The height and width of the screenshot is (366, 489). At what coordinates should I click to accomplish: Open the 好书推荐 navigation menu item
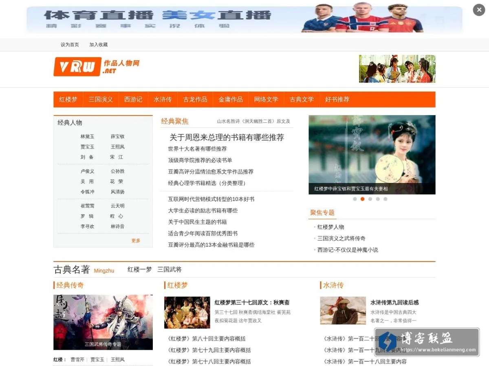pyautogui.click(x=337, y=99)
